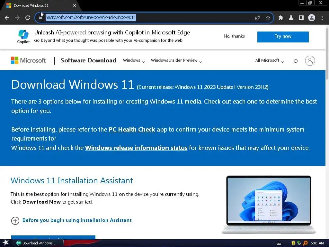Screen dimensions: 329x247
Task: Open the PC Health Check link
Action: pyautogui.click(x=132, y=129)
